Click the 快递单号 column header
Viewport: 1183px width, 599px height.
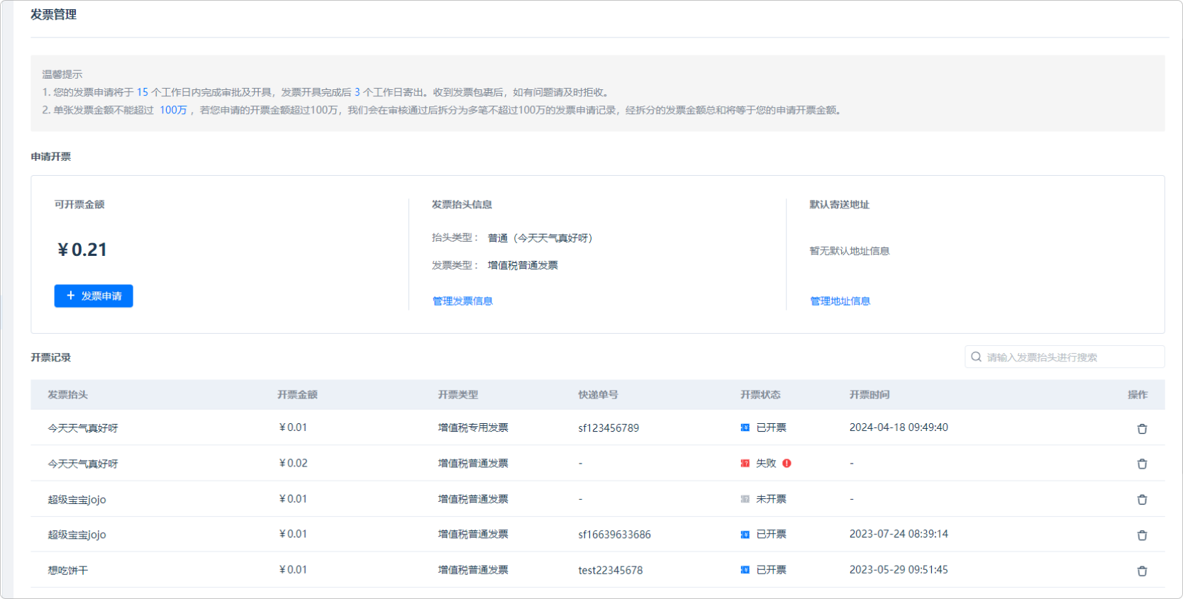pyautogui.click(x=598, y=395)
